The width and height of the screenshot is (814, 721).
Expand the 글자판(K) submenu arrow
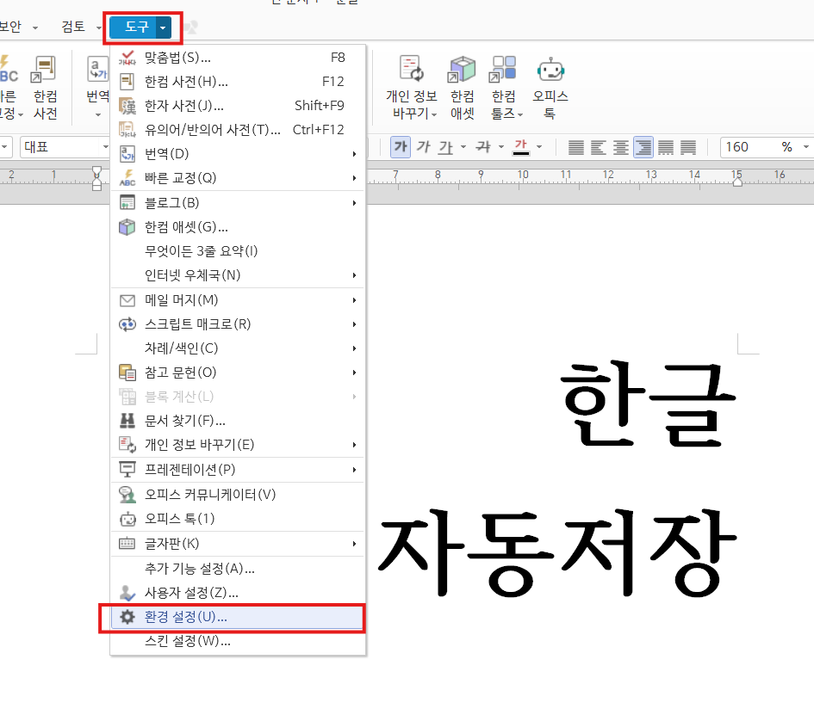tap(354, 544)
